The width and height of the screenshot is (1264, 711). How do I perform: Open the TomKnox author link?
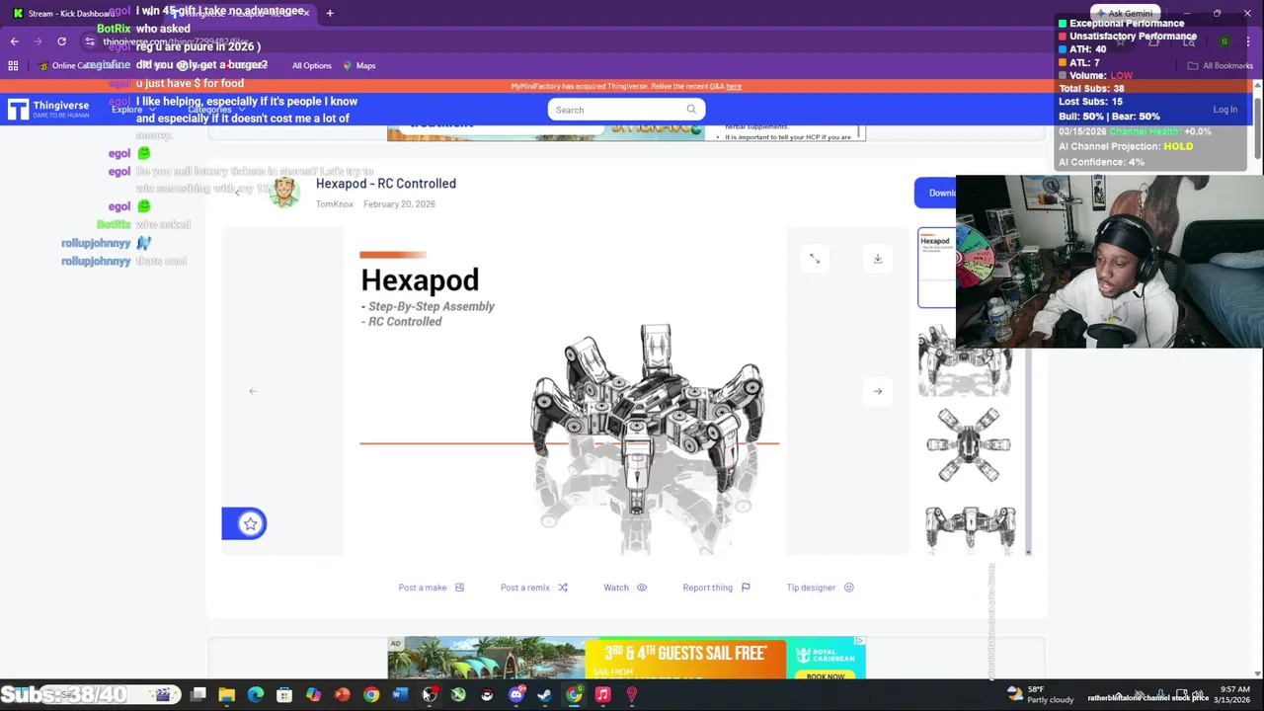(x=334, y=204)
